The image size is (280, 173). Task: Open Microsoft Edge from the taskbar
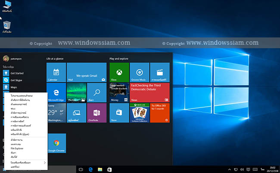(90, 170)
